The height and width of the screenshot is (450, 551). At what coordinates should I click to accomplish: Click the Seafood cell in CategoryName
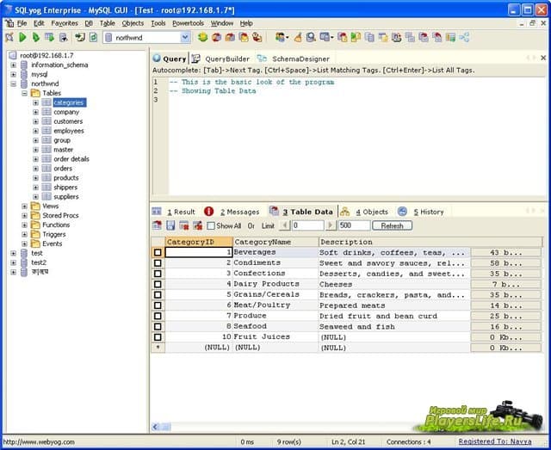[275, 326]
